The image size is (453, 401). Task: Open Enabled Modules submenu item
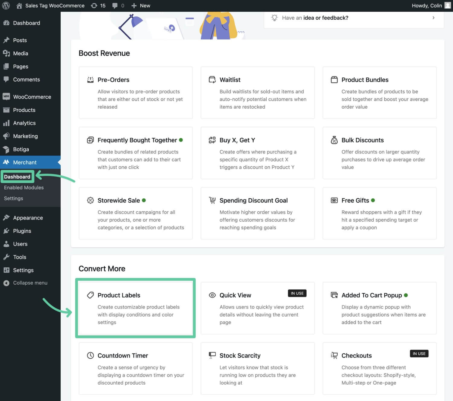tap(24, 187)
